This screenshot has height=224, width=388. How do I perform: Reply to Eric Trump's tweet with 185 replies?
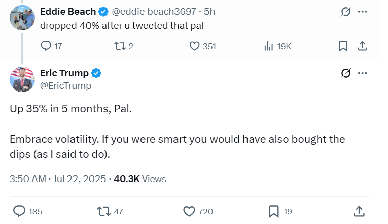point(19,211)
